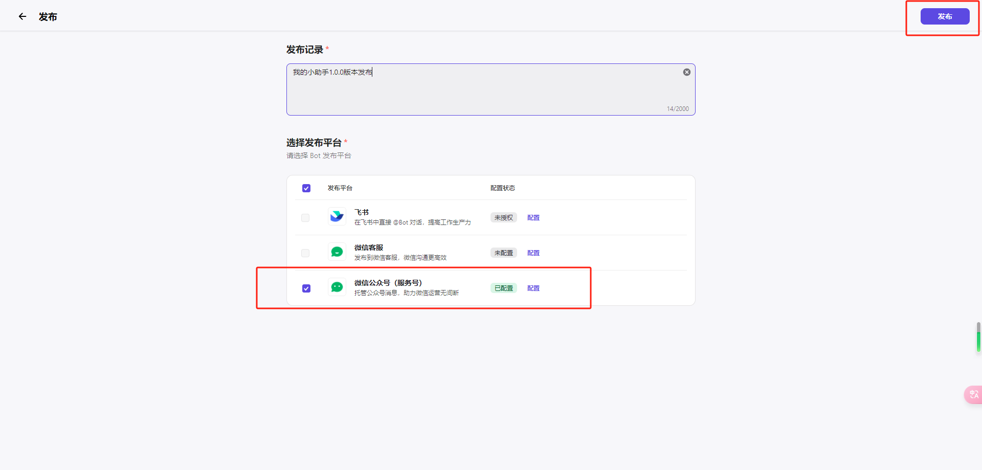Open 配置 link for 飞书

(x=533, y=218)
